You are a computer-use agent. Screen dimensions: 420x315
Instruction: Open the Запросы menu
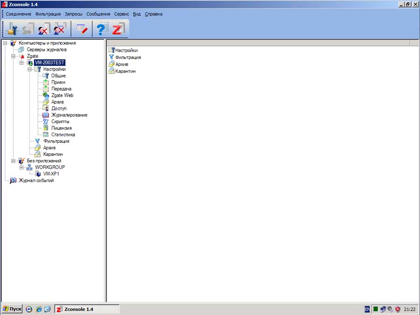tap(73, 14)
